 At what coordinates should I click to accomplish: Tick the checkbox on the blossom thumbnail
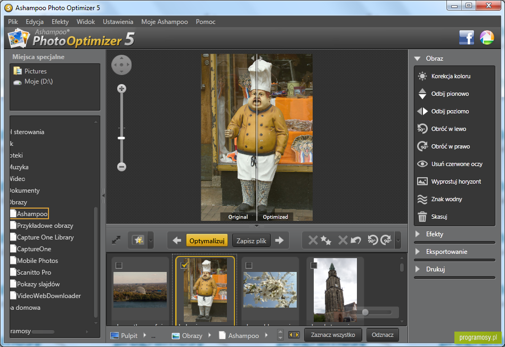pos(249,265)
